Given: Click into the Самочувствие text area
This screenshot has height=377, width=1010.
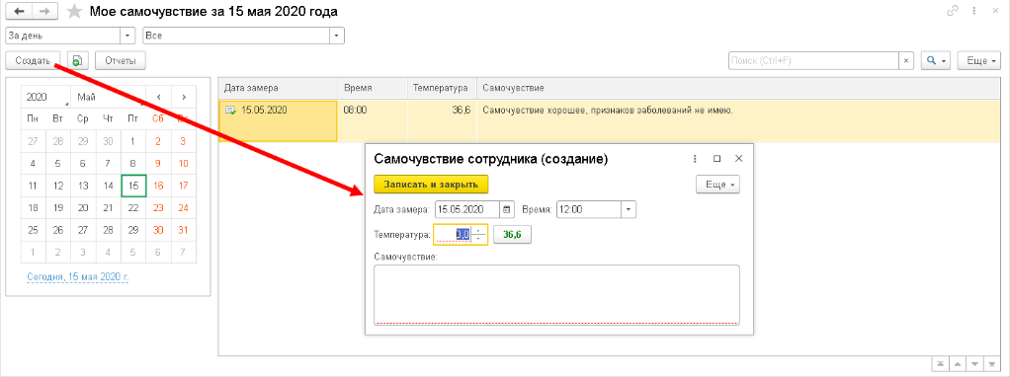Looking at the screenshot, I should tap(556, 295).
